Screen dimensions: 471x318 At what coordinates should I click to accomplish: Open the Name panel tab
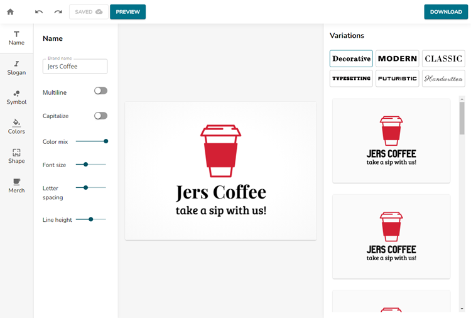16,38
